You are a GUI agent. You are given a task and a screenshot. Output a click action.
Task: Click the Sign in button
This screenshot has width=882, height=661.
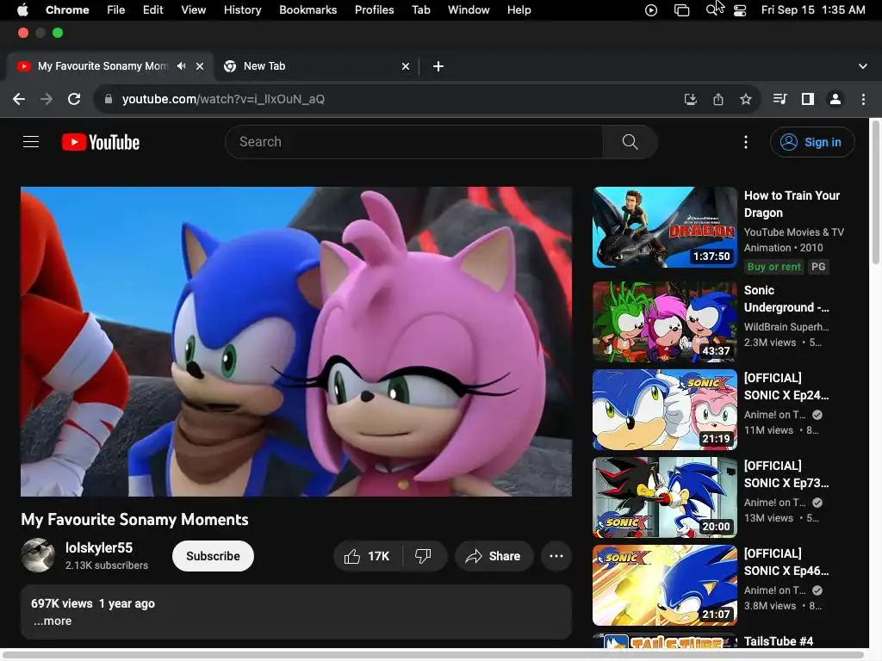[x=812, y=142]
